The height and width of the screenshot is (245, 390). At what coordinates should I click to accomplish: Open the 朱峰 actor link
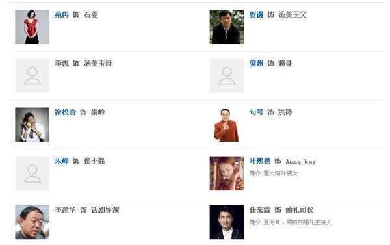pos(62,161)
